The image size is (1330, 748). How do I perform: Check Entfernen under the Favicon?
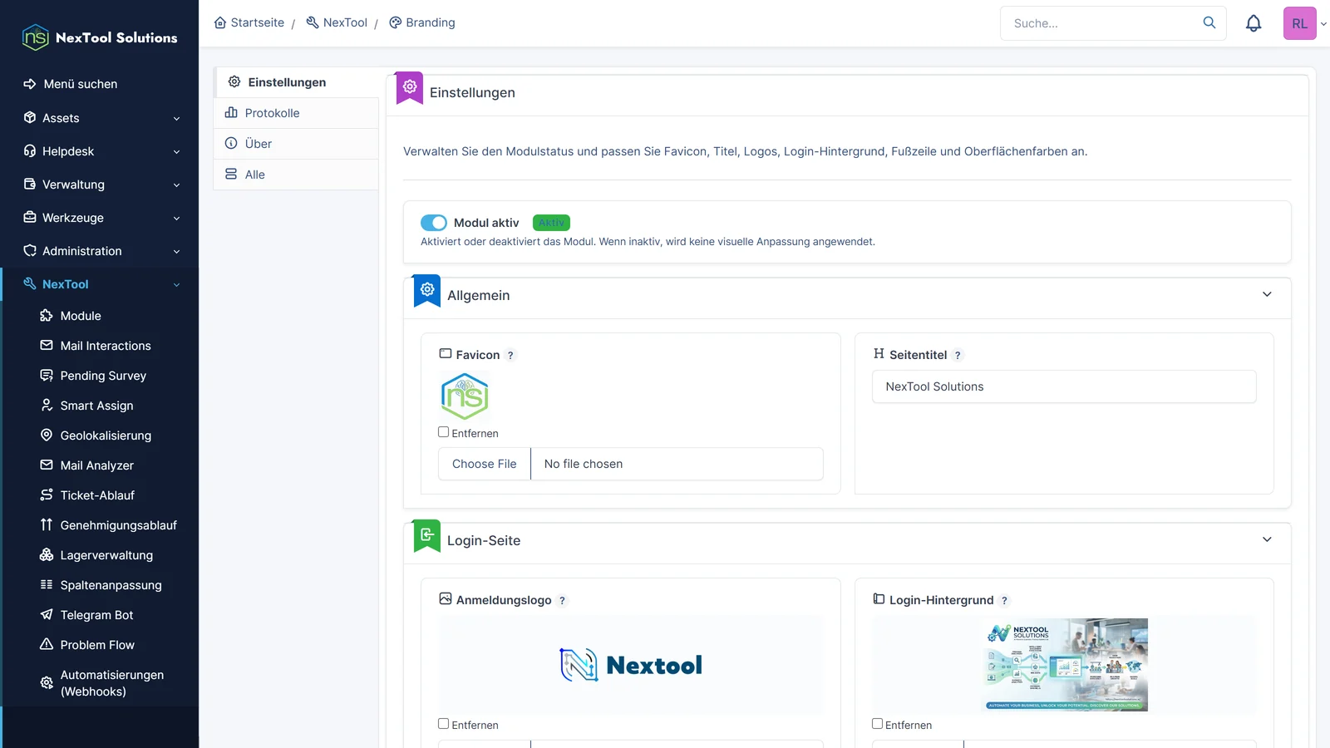[444, 432]
